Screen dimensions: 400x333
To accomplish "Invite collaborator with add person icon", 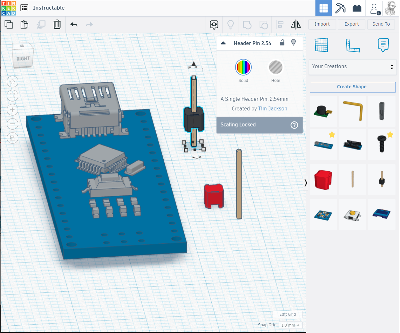I will pos(375,9).
